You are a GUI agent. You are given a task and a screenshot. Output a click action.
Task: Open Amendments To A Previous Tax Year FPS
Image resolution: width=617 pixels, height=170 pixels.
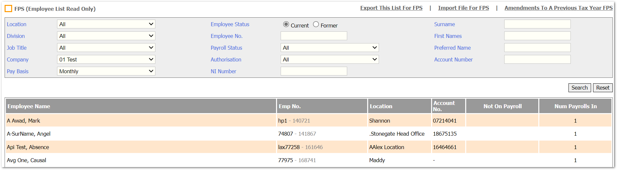pyautogui.click(x=559, y=8)
